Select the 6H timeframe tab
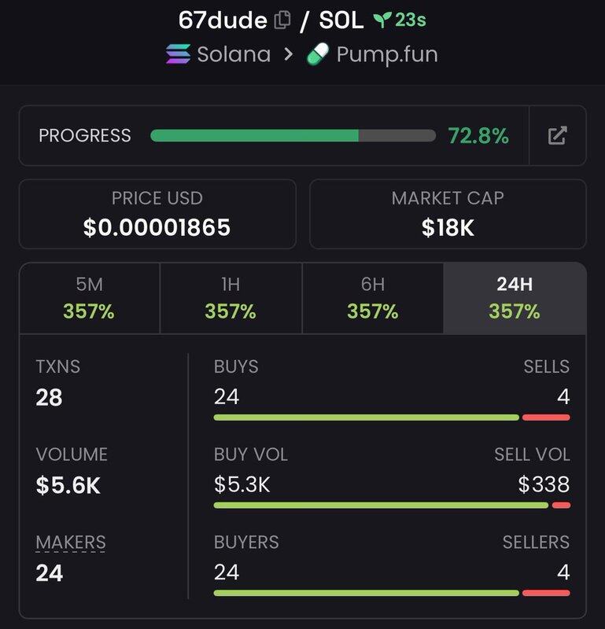 (x=372, y=298)
